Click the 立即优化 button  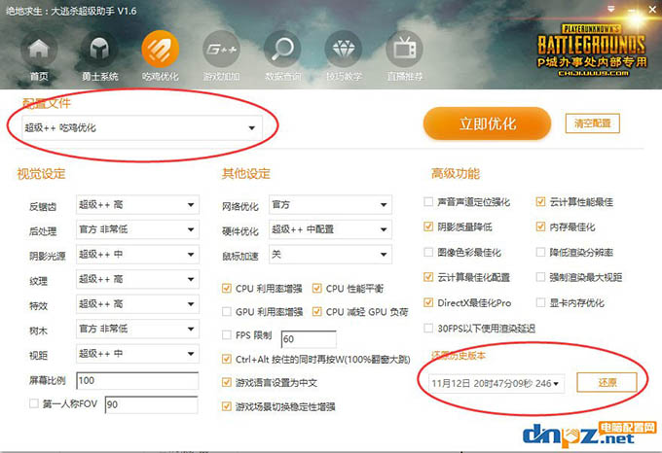coord(487,123)
